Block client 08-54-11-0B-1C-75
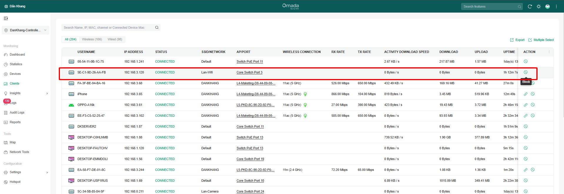Viewport: 564px width, 194px height. click(525, 61)
